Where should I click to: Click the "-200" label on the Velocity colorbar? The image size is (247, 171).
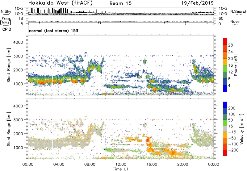coord(233,150)
